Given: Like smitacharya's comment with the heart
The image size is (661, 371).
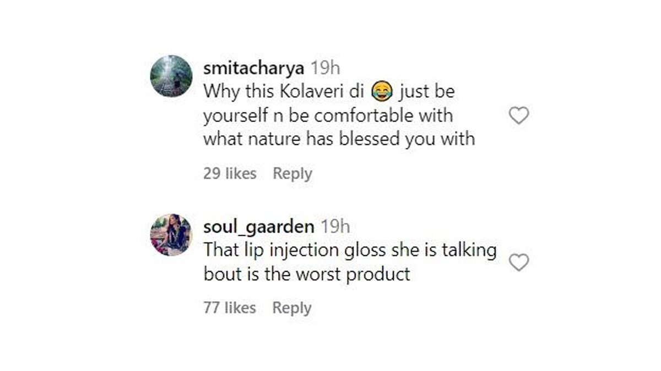Looking at the screenshot, I should [x=518, y=115].
